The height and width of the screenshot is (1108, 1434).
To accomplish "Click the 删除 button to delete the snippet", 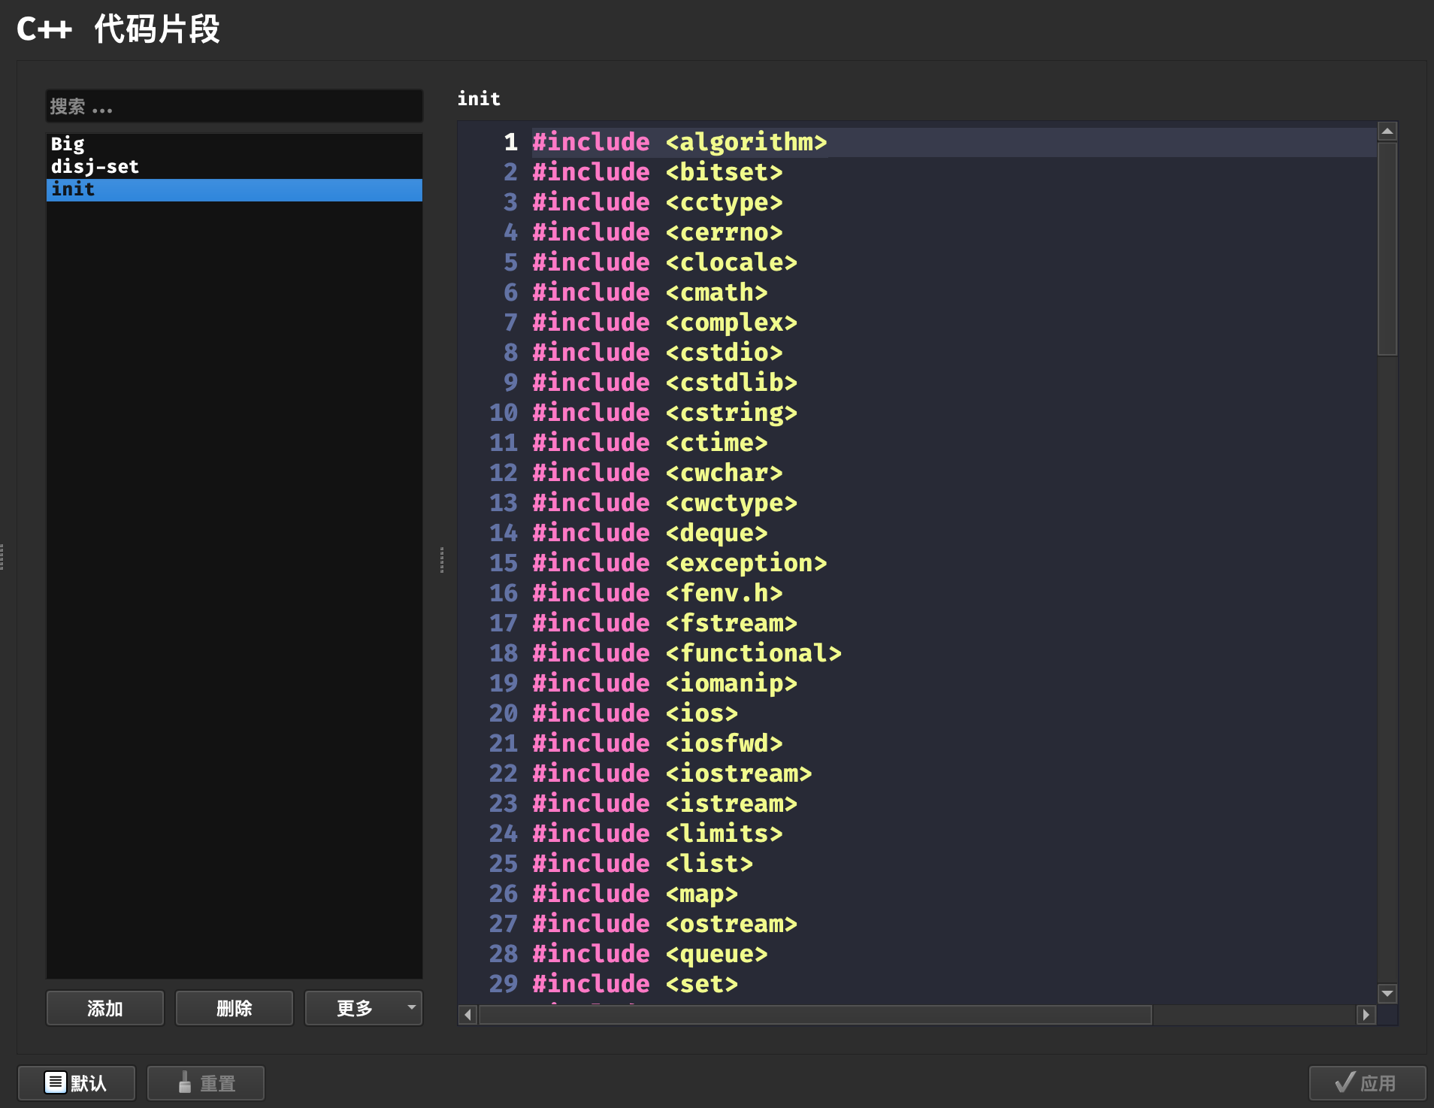I will click(234, 1008).
